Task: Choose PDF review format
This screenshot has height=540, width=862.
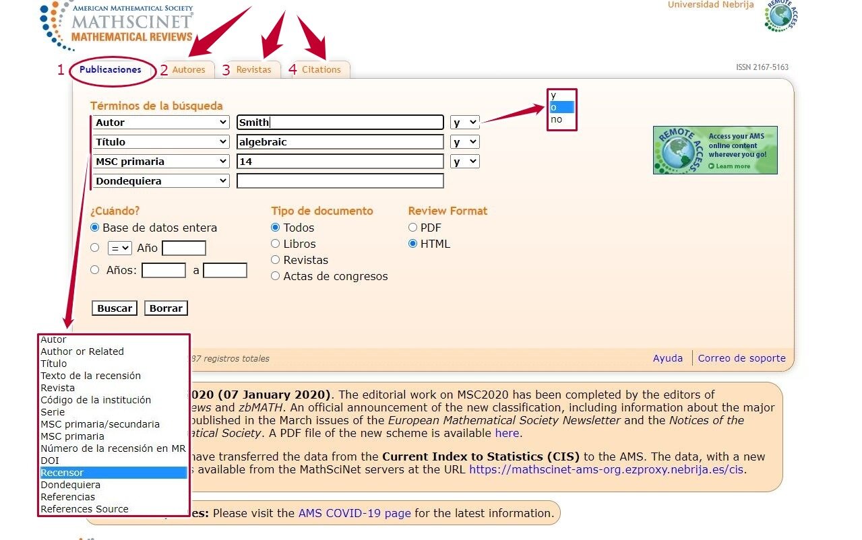Action: point(413,228)
